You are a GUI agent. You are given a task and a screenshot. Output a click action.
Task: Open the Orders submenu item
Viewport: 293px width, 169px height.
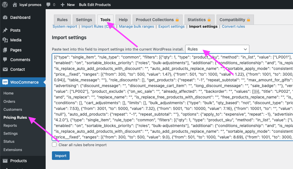[9, 101]
